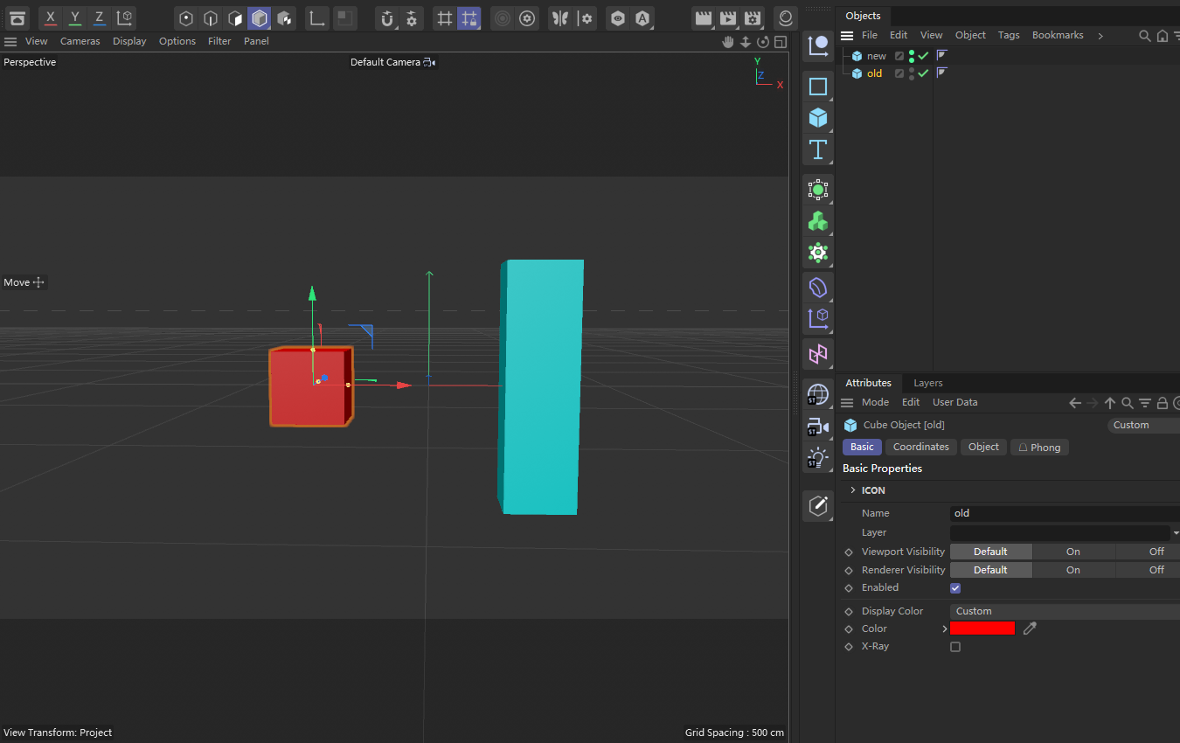This screenshot has height=743, width=1180.
Task: Open the Object tab in Attributes
Action: click(x=983, y=447)
